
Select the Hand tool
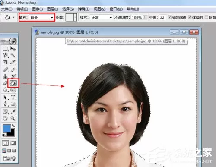[x=5, y=118]
